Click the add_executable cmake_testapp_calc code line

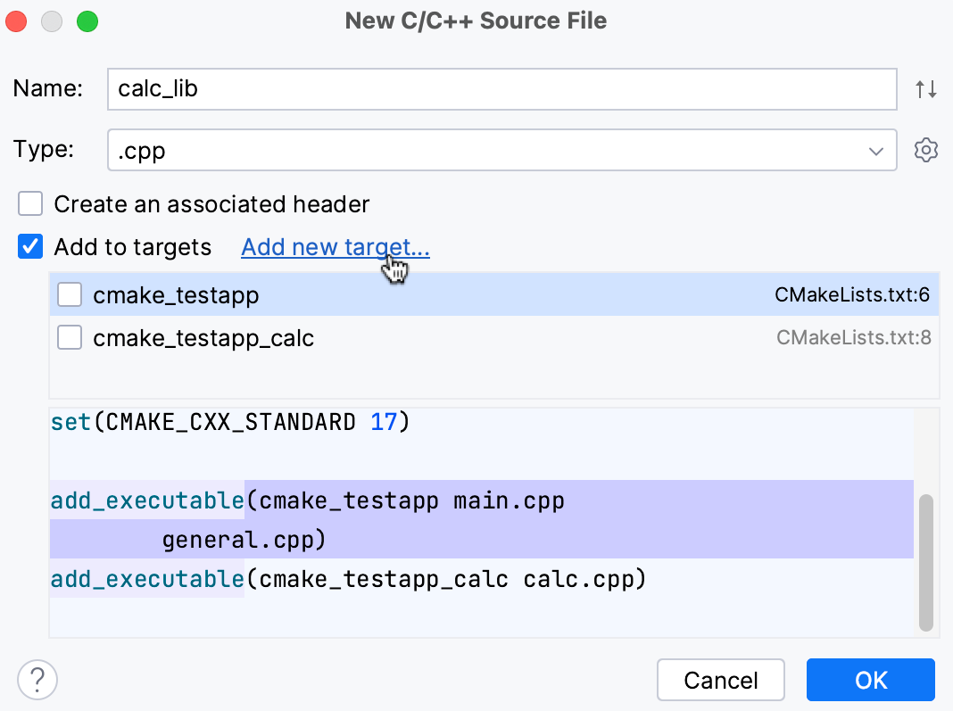pos(348,580)
